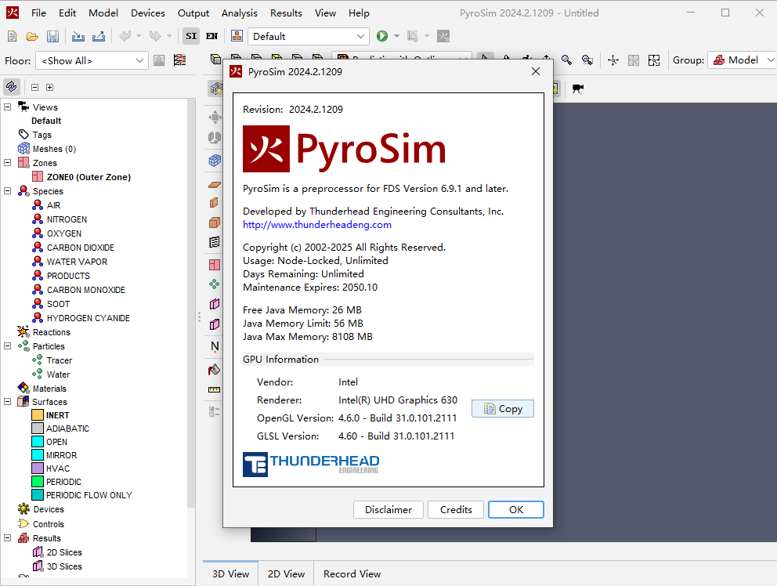Click the Credits button
The width and height of the screenshot is (777, 586).
[x=456, y=510]
